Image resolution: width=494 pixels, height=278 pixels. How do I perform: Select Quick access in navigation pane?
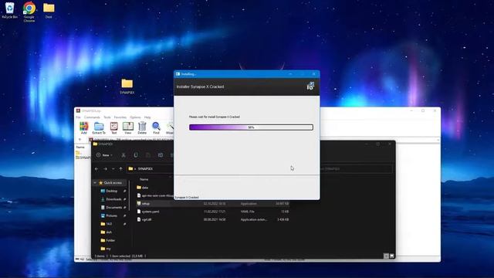point(113,183)
